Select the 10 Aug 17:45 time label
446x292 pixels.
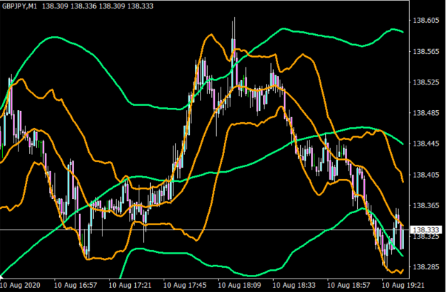coord(185,285)
